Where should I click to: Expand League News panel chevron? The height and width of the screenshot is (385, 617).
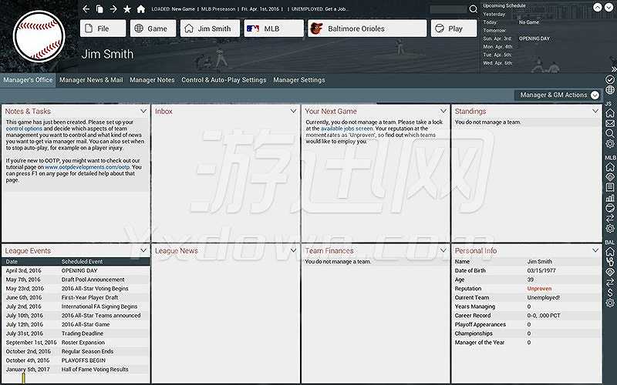pos(293,250)
